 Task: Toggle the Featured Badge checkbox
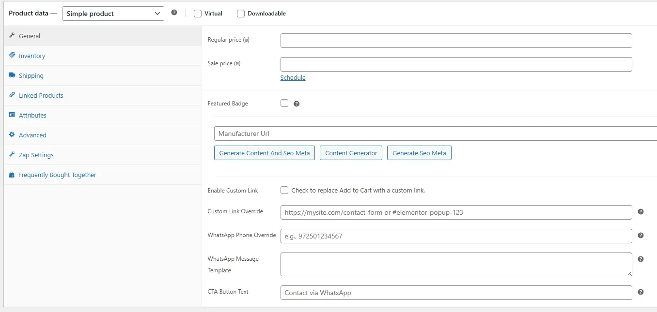(x=284, y=103)
